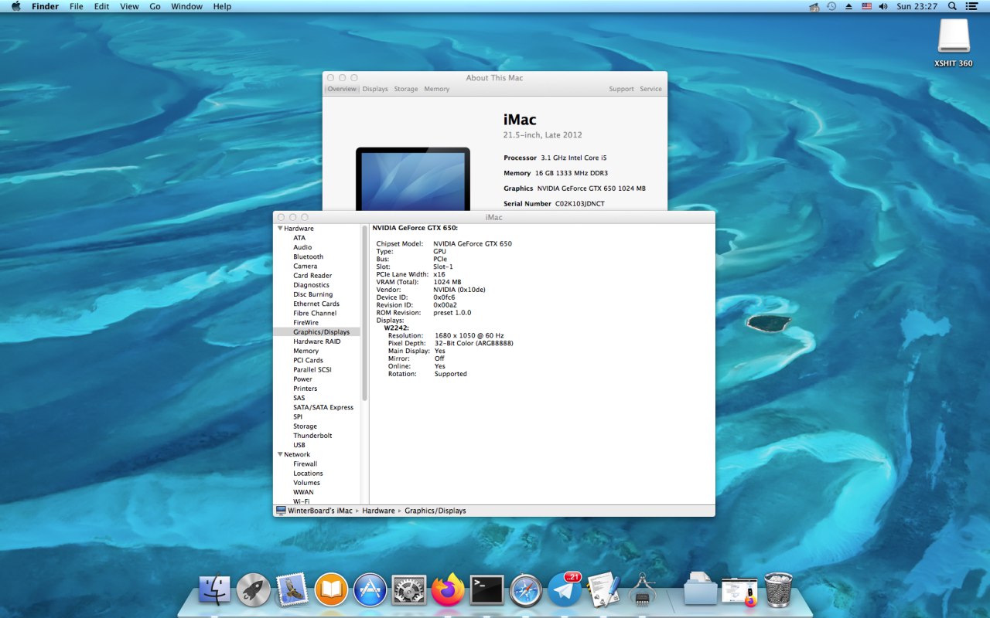Image resolution: width=990 pixels, height=618 pixels.
Task: Click WinterBoard's iMac in path bar
Action: [320, 511]
